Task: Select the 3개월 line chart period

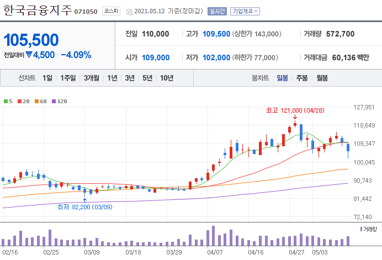Action: [x=92, y=78]
